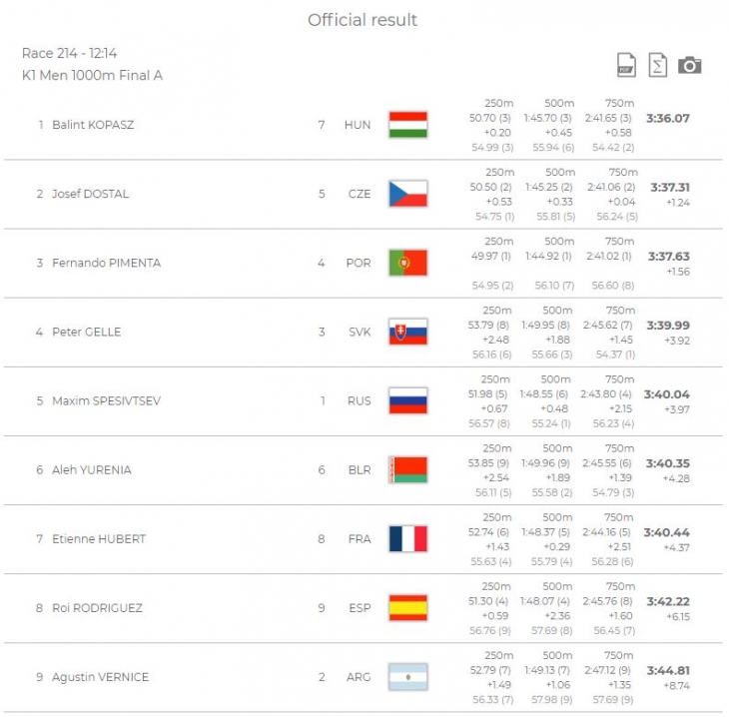The height and width of the screenshot is (717, 729).
Task: Click the K1 Men 1000m Final A title
Action: (x=92, y=75)
